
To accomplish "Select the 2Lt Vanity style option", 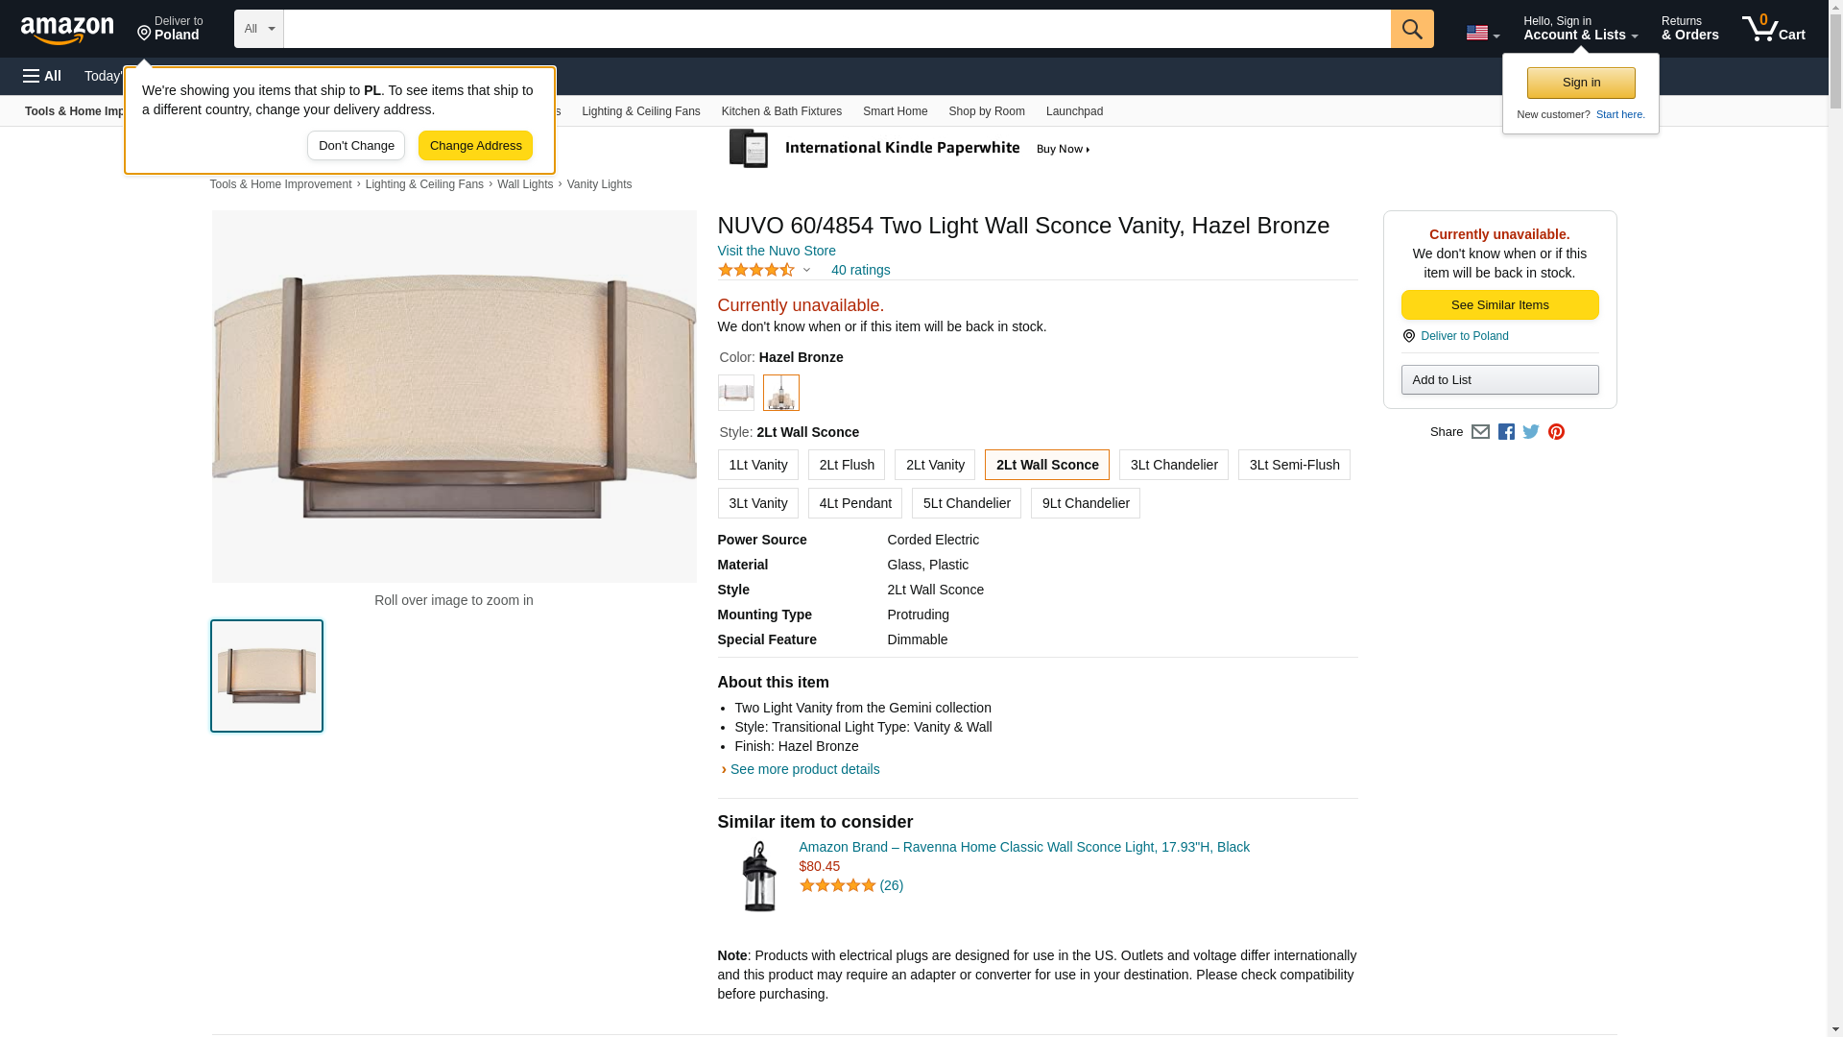I will (x=934, y=465).
